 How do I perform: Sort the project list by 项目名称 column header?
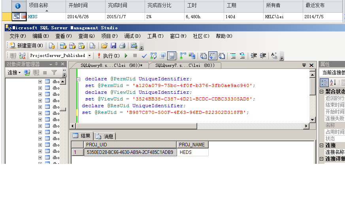(46, 6)
